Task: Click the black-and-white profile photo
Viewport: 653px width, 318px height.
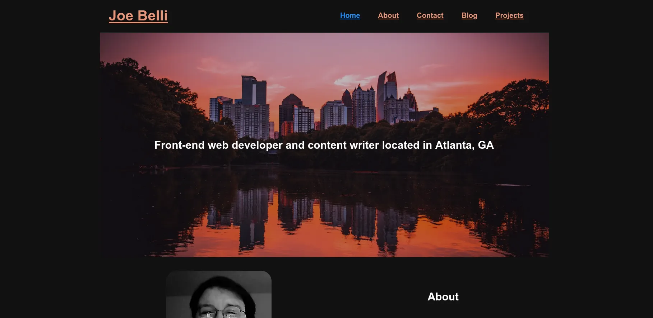Action: (x=218, y=295)
